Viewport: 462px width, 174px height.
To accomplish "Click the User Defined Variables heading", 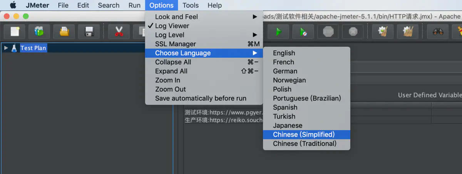I will 430,95.
